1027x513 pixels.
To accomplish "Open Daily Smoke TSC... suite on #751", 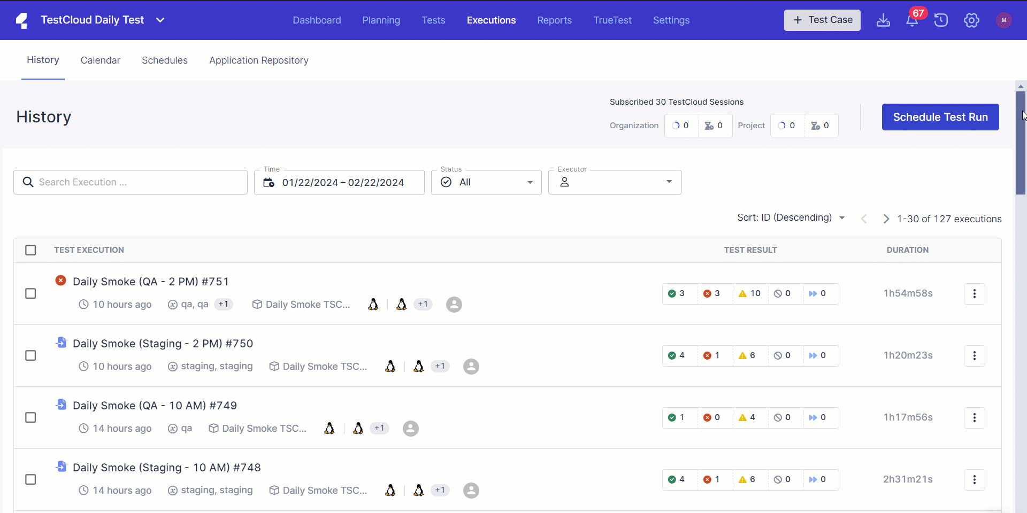I will 301,305.
